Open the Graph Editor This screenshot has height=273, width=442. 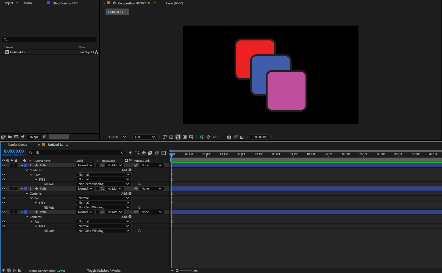(x=164, y=153)
